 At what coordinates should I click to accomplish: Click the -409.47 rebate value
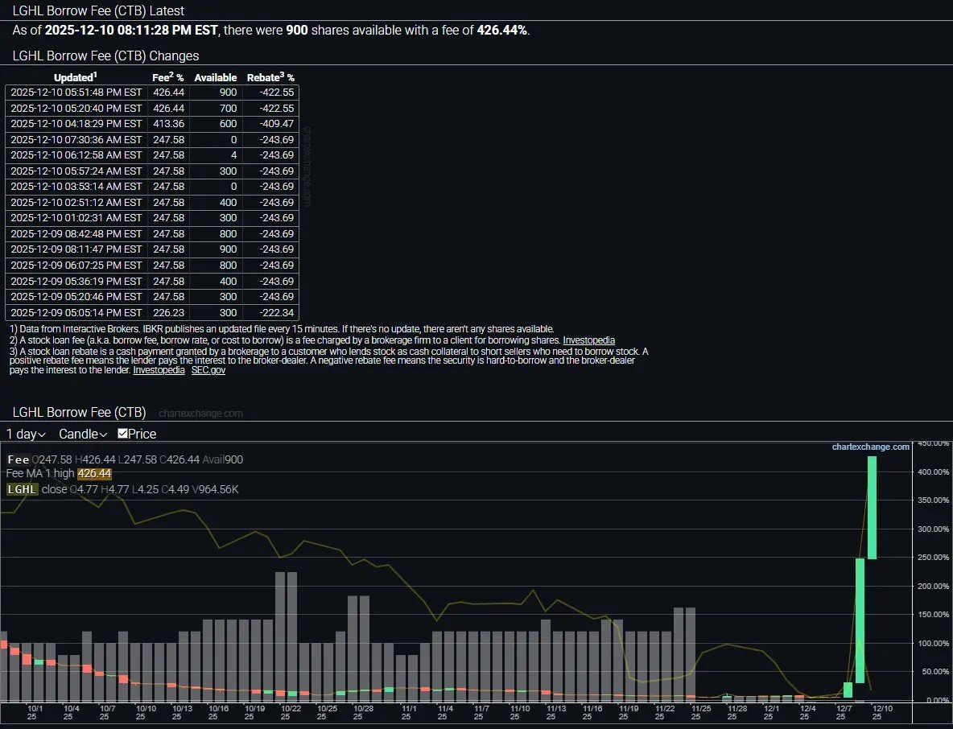pyautogui.click(x=277, y=123)
